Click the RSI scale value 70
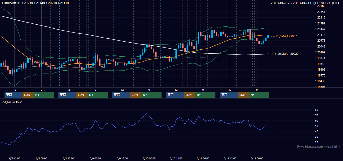Image resolution: width=343 pixels, height=161 pixels. pos(316,115)
